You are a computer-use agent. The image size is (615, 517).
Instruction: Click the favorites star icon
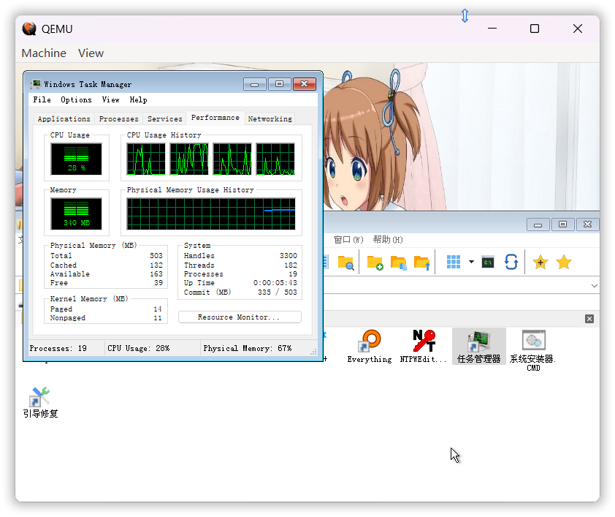tap(564, 262)
